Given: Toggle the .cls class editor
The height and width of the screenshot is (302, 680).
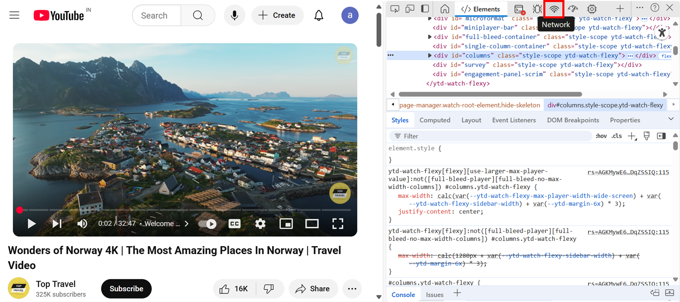Looking at the screenshot, I should coord(616,136).
